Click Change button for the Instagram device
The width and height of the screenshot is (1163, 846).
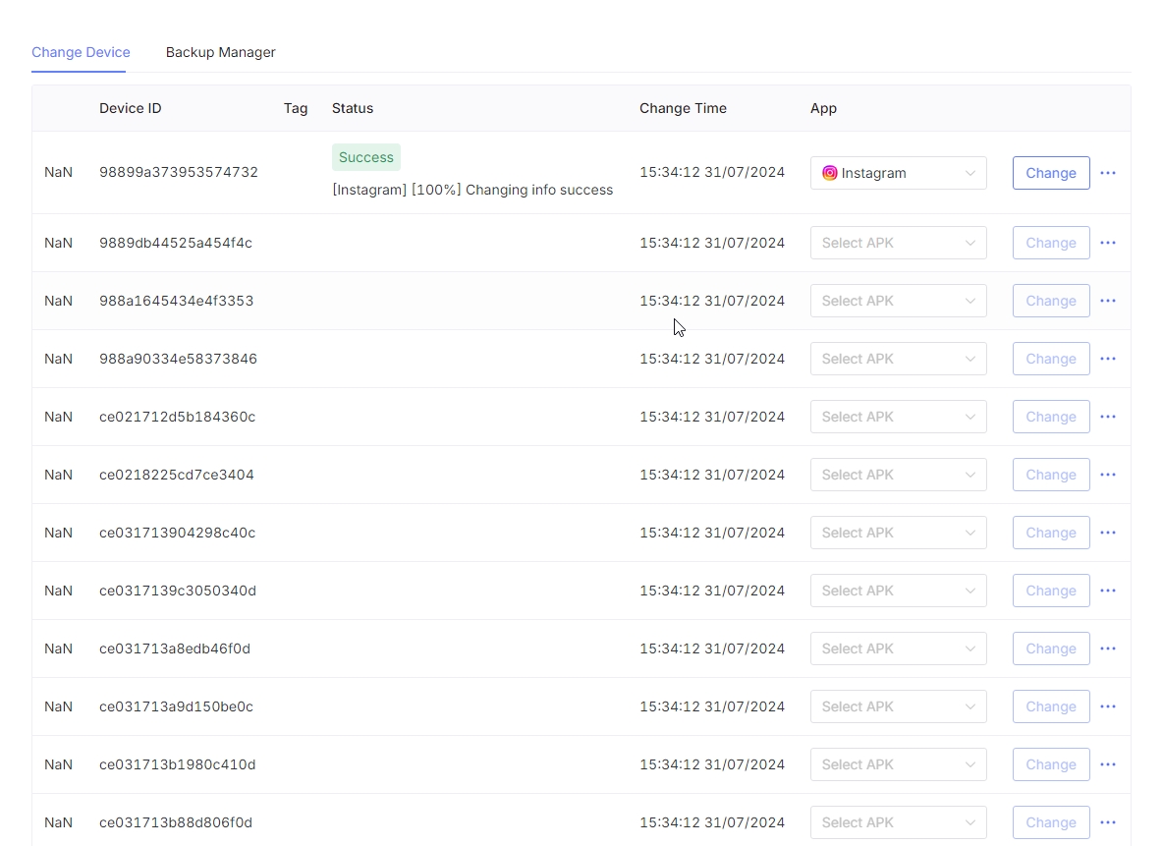(1050, 173)
